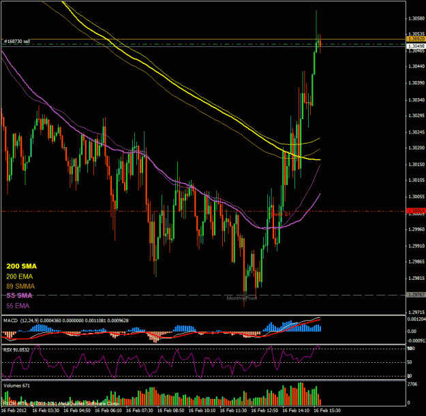Click the 16 Feb 11:30 time label
The image size is (426, 416).
pyautogui.click(x=233, y=411)
